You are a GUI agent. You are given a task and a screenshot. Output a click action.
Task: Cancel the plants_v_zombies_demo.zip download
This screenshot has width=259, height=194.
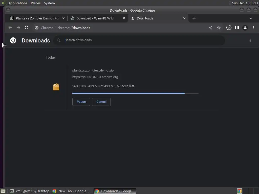coord(101,102)
